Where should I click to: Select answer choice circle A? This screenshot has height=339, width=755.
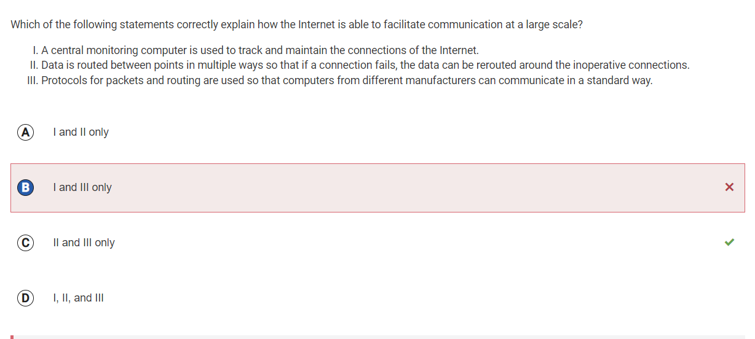25,132
